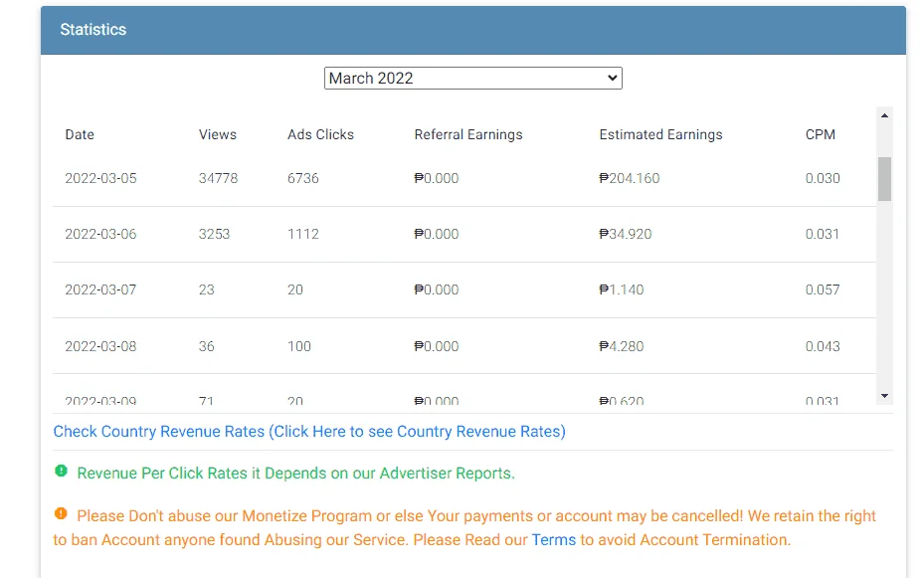Viewport: 922px width, 578px height.
Task: Open the Terms link in the warning
Action: click(553, 540)
